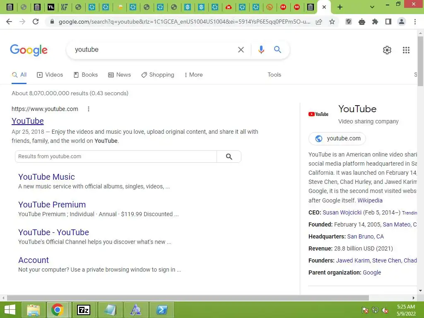
Task: Switch to Videos results
Action: tap(50, 75)
